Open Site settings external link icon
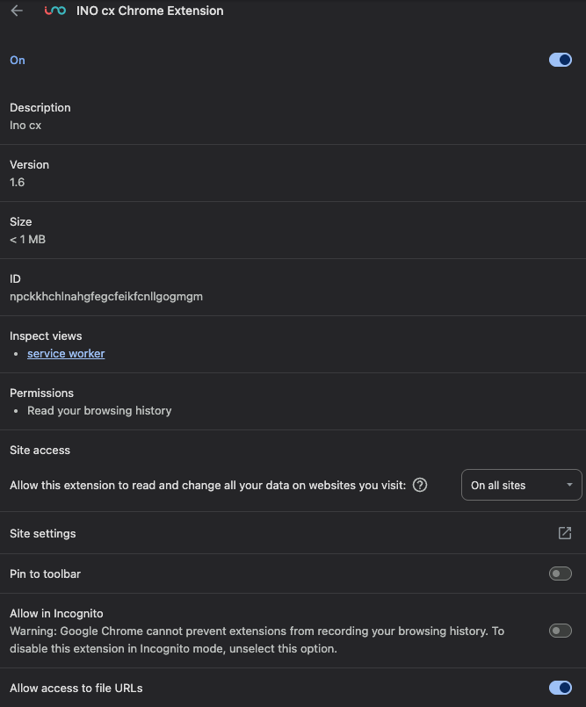586x707 pixels. (x=565, y=533)
